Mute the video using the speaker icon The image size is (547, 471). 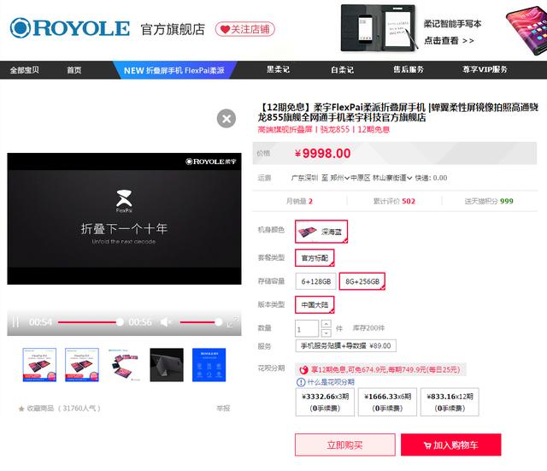[165, 322]
